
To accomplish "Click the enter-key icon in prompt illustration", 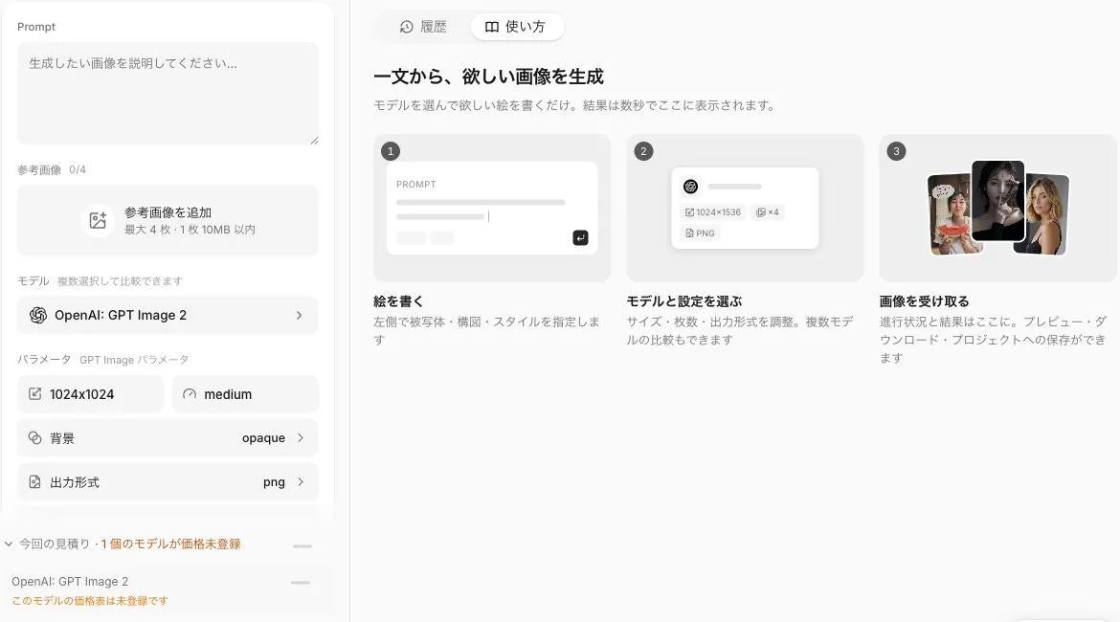I will 581,238.
